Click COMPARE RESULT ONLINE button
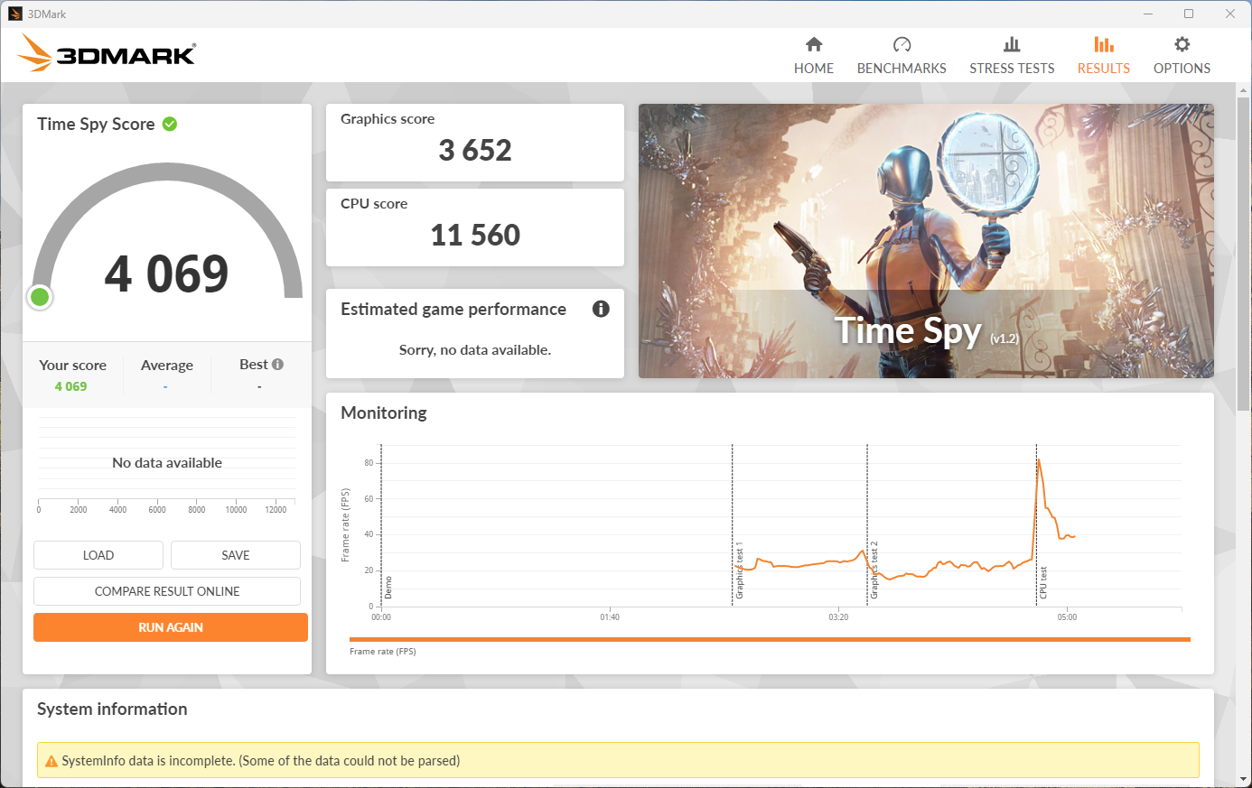 (x=167, y=591)
